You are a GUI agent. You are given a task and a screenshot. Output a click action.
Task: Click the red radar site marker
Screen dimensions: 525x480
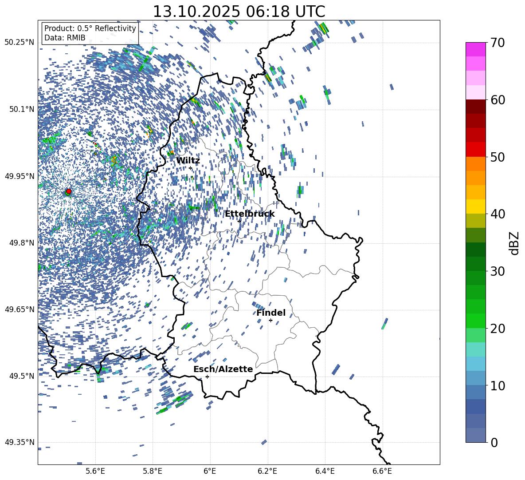tap(69, 191)
